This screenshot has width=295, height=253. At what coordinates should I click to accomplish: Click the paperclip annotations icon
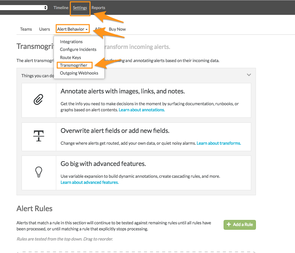[38, 100]
